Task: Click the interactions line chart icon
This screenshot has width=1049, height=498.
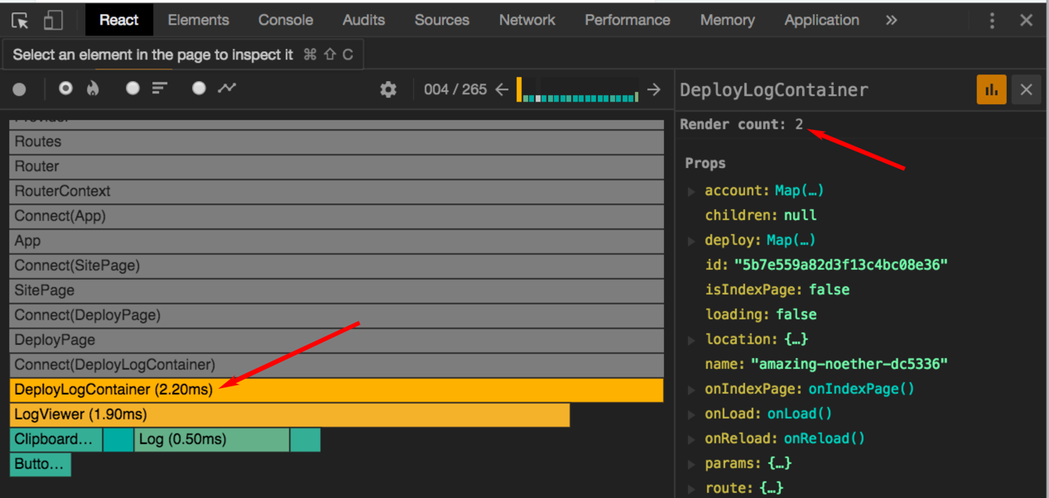Action: click(228, 89)
